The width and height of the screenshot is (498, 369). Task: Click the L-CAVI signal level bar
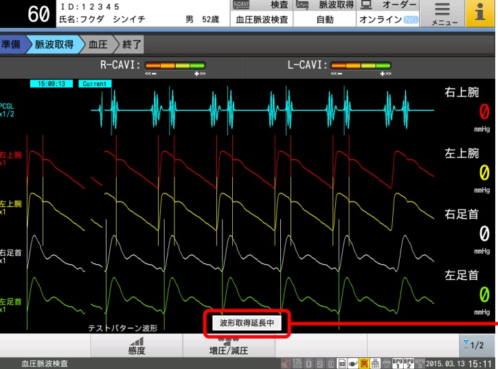361,66
